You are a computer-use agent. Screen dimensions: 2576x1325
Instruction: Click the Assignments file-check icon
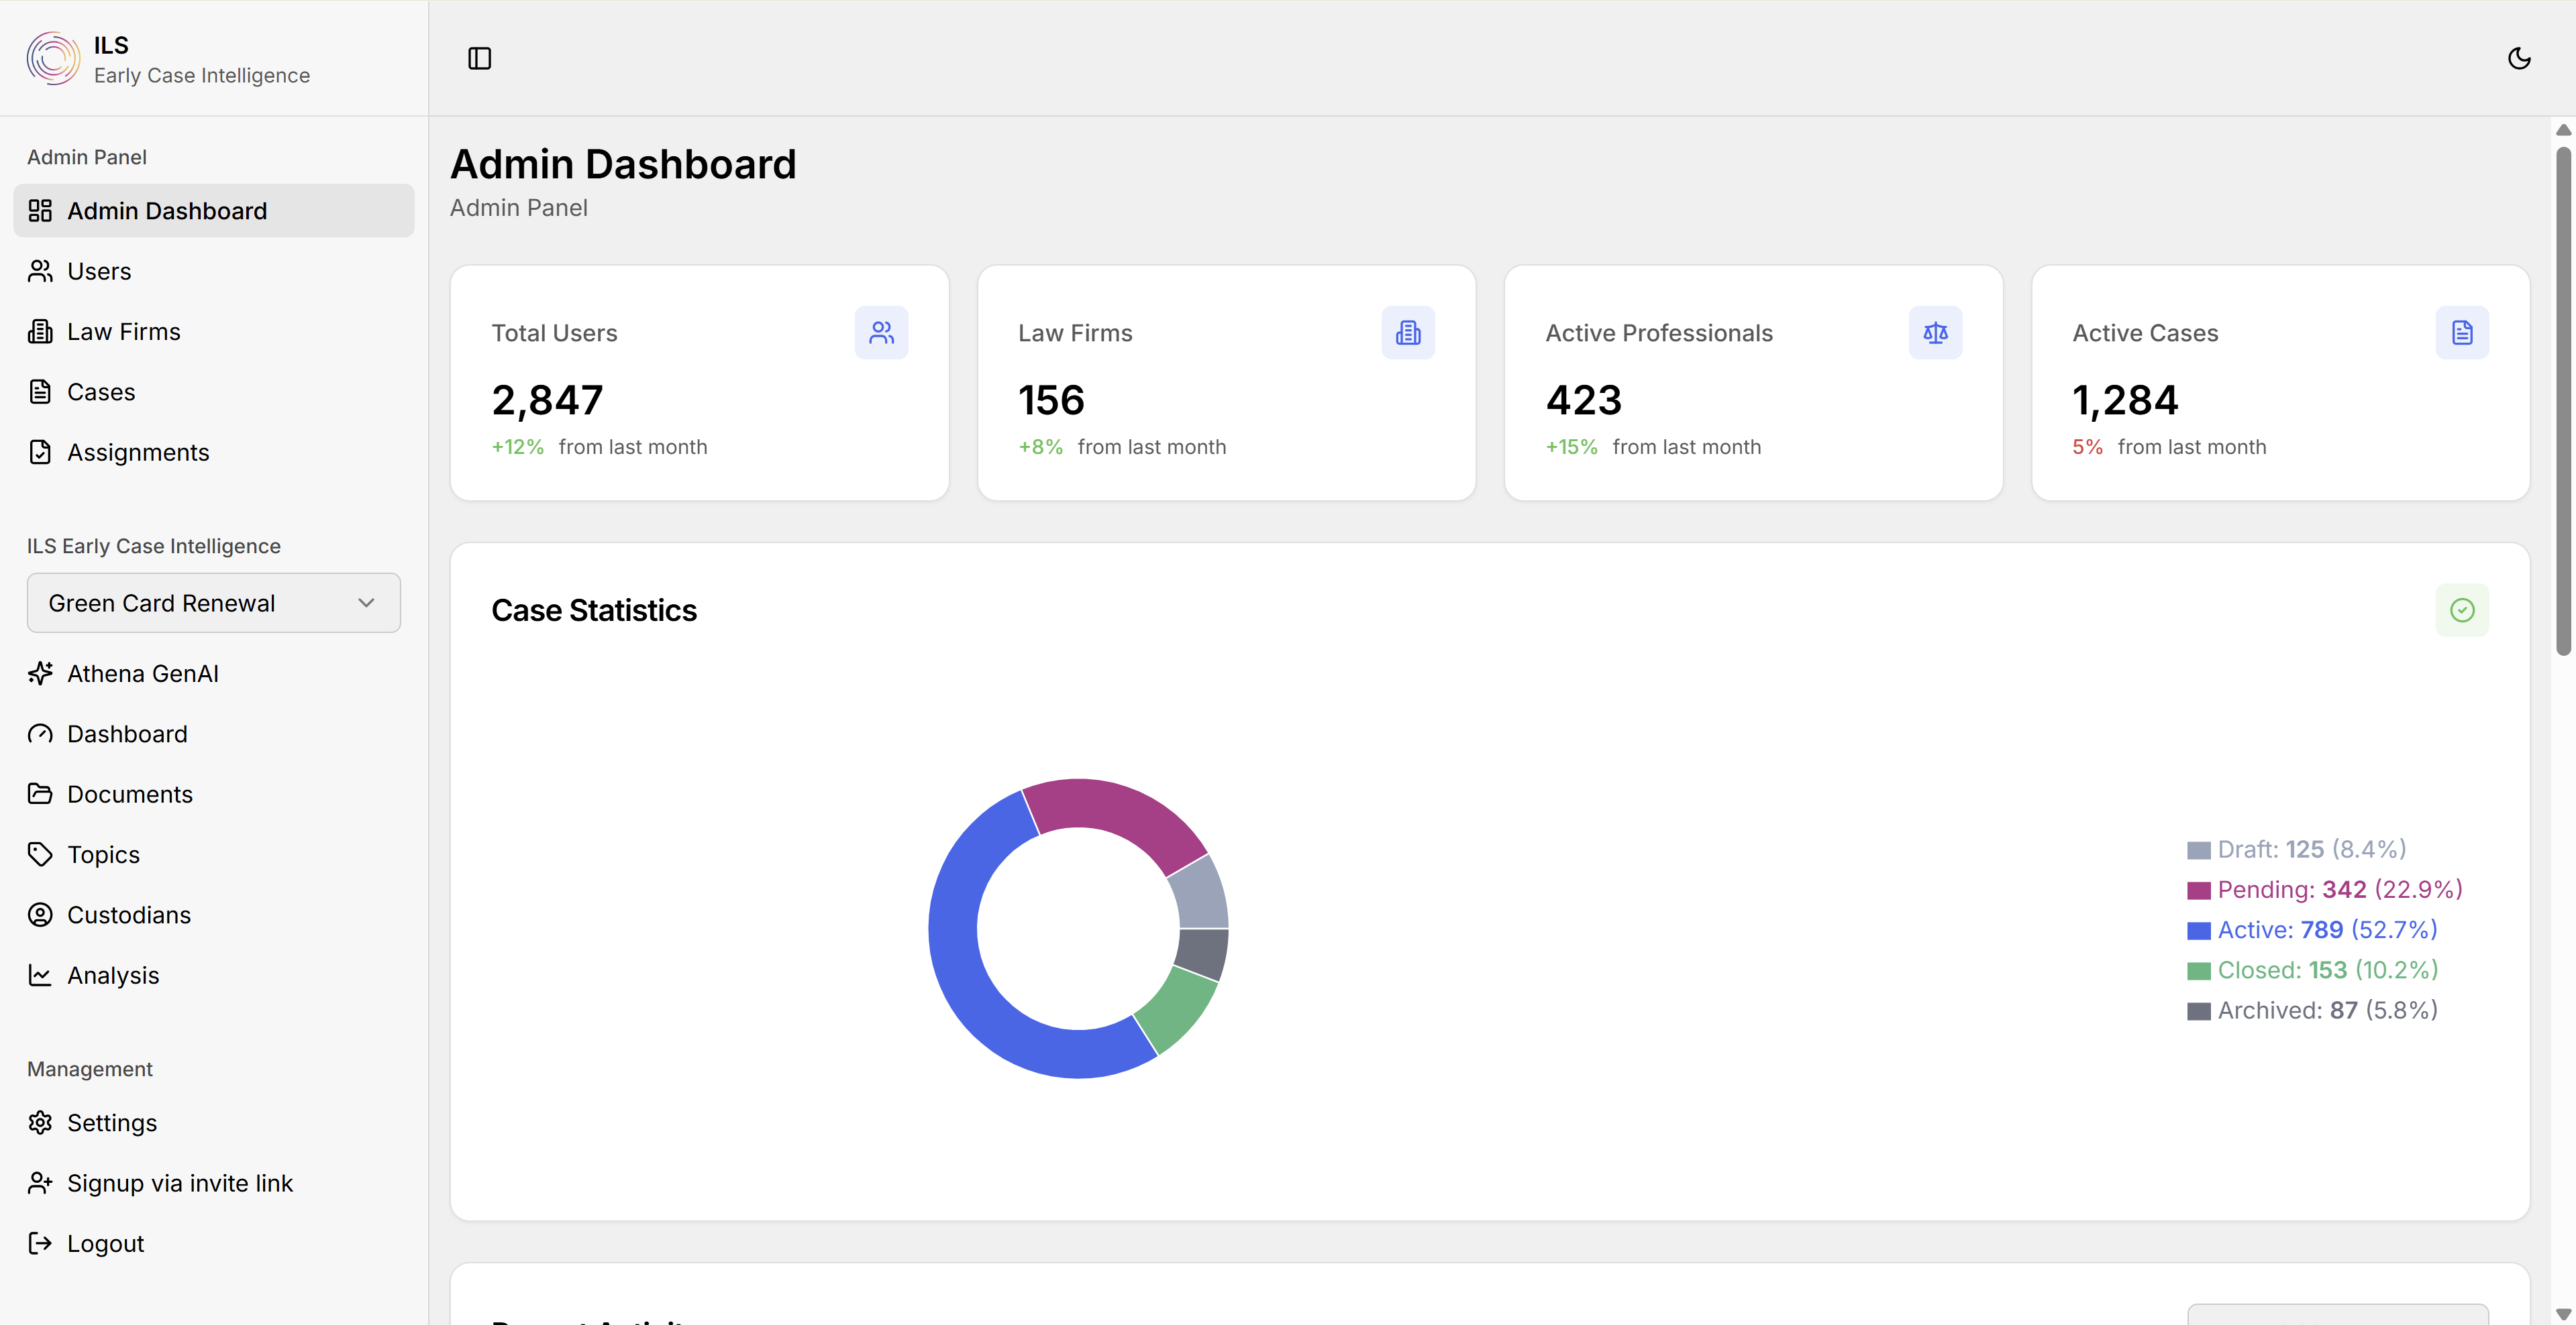click(x=40, y=453)
